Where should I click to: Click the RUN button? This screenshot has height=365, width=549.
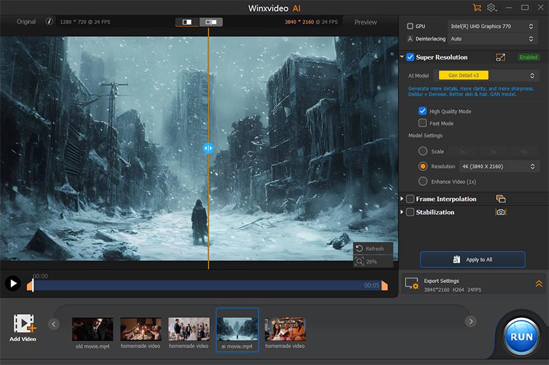pos(521,337)
